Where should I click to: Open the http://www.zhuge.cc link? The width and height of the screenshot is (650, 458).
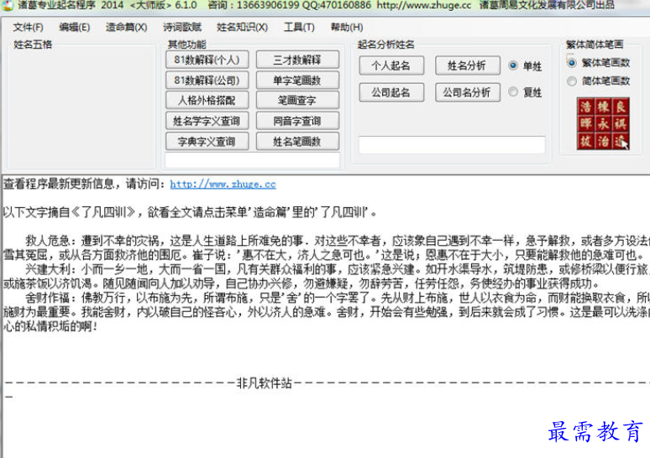(x=223, y=185)
